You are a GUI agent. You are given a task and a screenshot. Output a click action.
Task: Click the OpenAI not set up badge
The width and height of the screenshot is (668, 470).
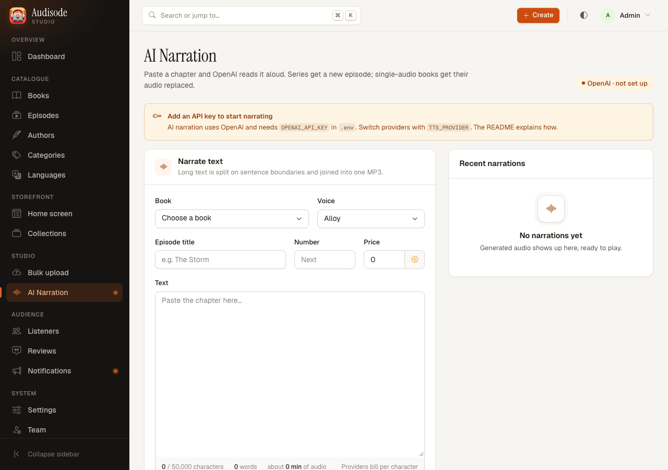[615, 84]
